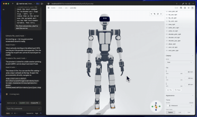
Task: Click the browser back arrow
Action: [x=177, y=4]
